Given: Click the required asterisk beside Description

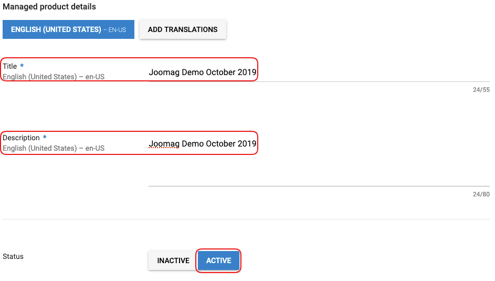Looking at the screenshot, I should pos(45,138).
